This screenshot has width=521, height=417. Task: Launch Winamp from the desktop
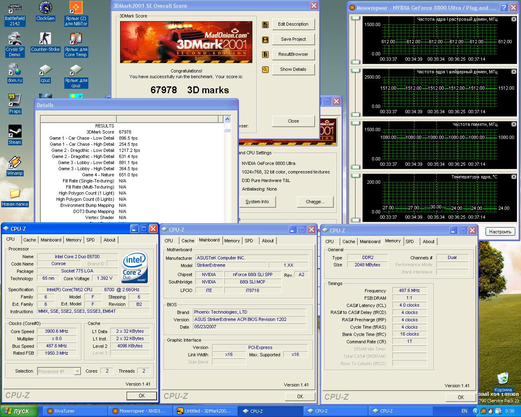tap(15, 166)
